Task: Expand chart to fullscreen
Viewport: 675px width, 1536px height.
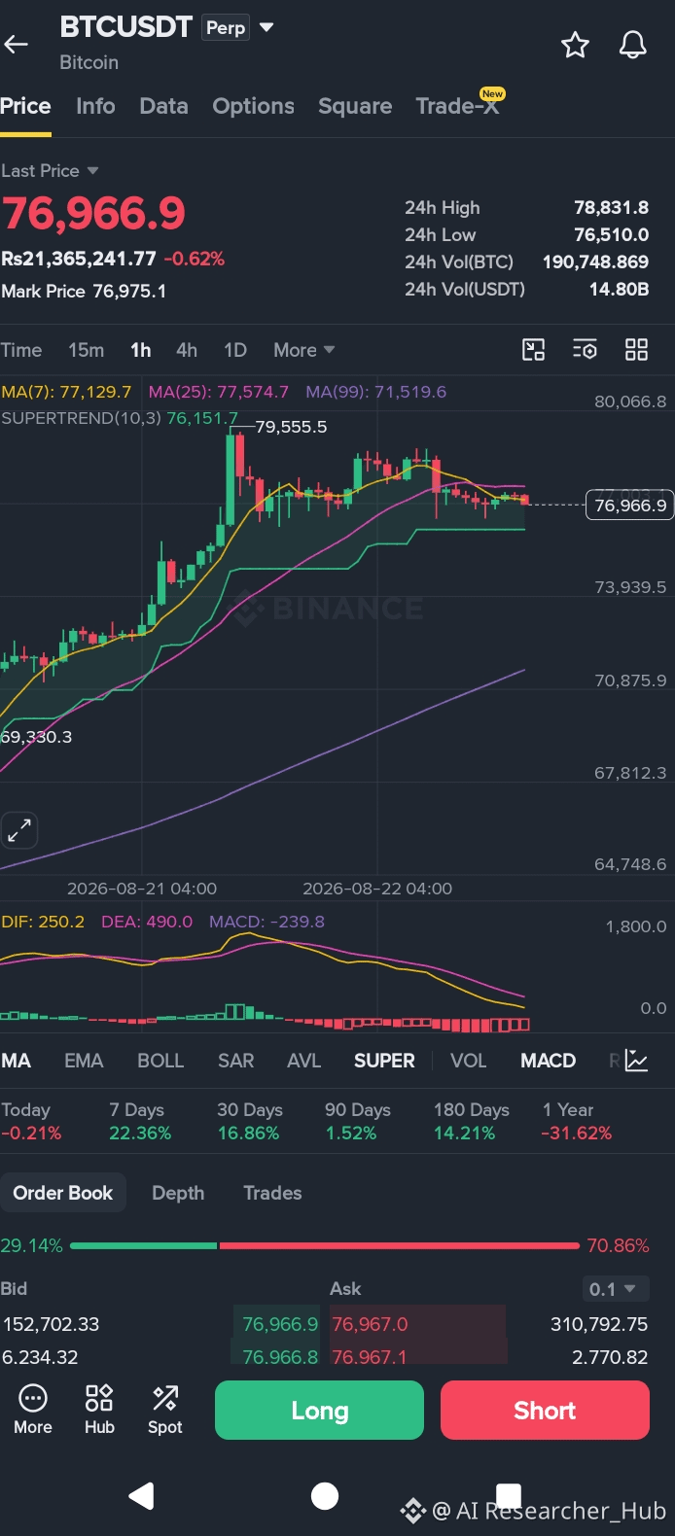Action: pyautogui.click(x=19, y=830)
